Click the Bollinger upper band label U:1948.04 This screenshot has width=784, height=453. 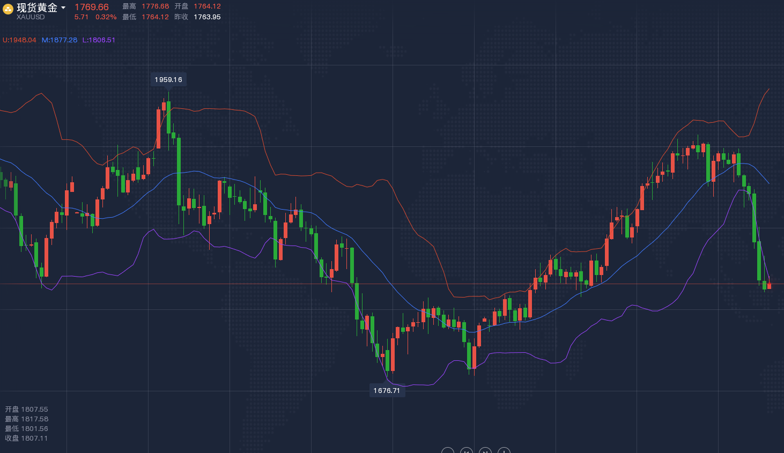19,40
